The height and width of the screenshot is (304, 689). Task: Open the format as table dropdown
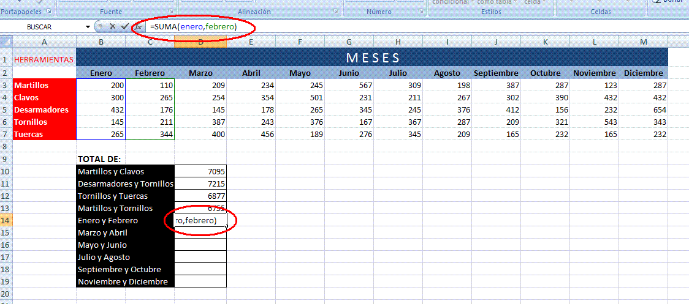tap(515, 2)
